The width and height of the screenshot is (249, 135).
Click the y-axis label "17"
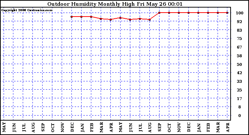[240, 99]
